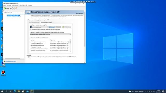Show hidden system tray icons

pos(145,91)
